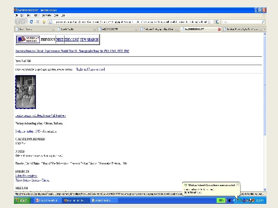278x208 pixels.
Task: Open the list-all-tabs dropdown arrow
Action: 265,29
